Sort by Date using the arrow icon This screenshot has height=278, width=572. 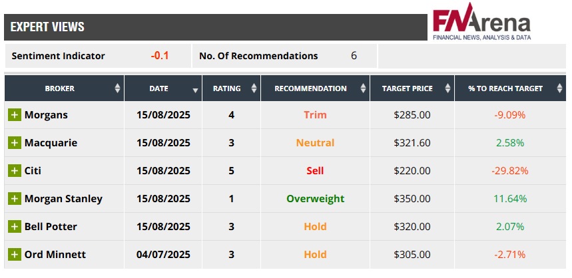(x=195, y=89)
